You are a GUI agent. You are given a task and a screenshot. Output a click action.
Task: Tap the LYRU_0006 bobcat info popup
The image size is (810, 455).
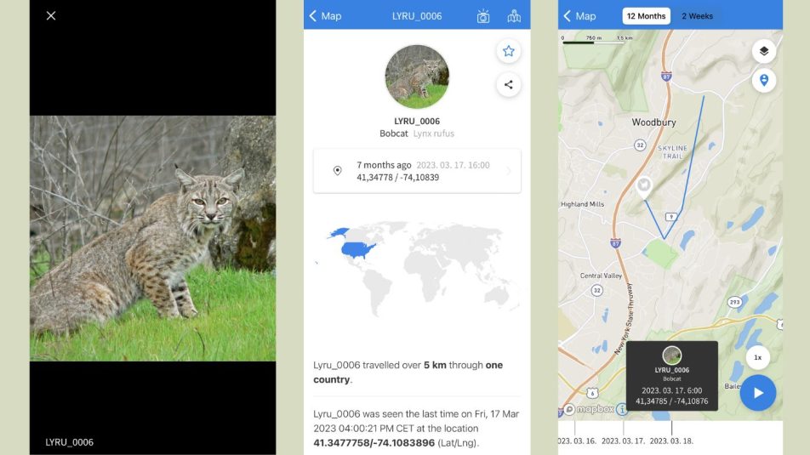[x=671, y=375]
